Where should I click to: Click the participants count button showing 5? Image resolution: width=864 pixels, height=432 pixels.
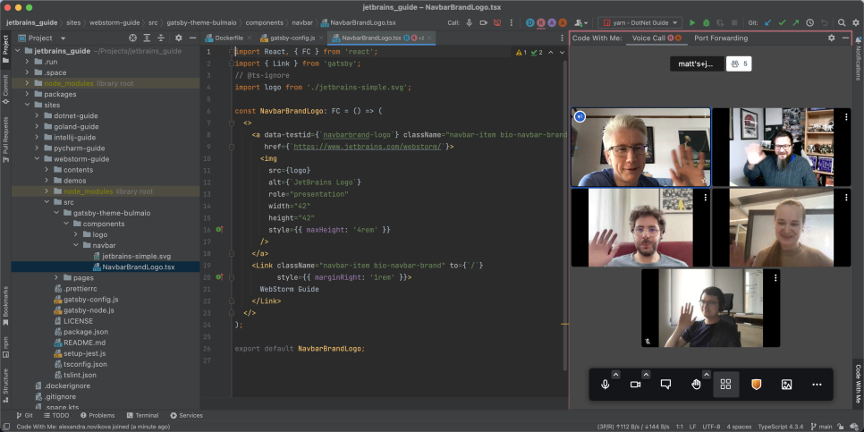coord(739,64)
